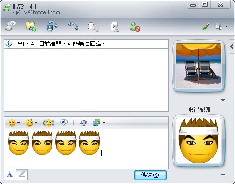Switch to handwriting pen mode
This screenshot has width=235, height=184.
point(22,175)
